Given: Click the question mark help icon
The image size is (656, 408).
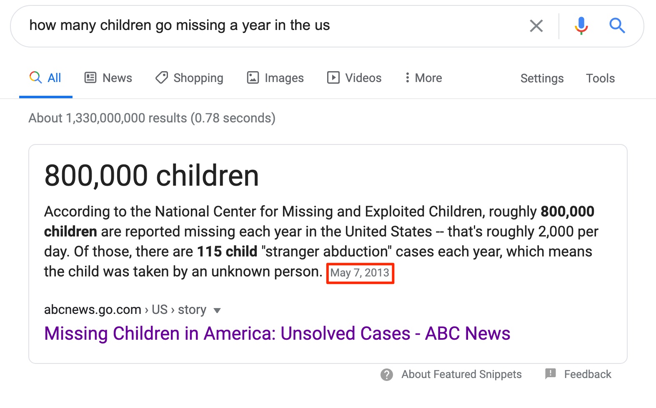Looking at the screenshot, I should 387,375.
